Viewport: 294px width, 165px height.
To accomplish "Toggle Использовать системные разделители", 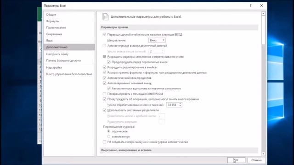I will coord(104,110).
